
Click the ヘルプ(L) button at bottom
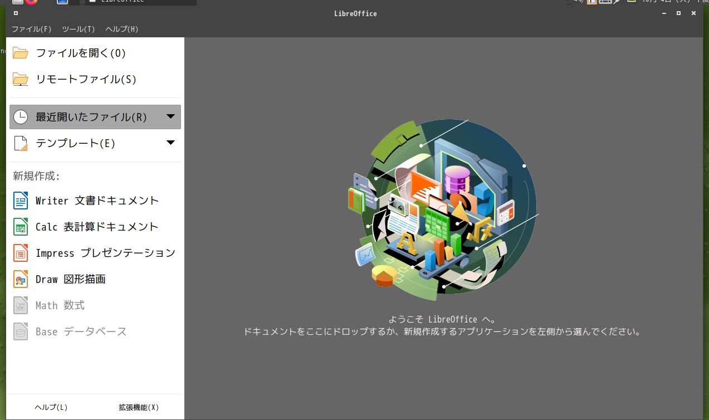coord(51,407)
